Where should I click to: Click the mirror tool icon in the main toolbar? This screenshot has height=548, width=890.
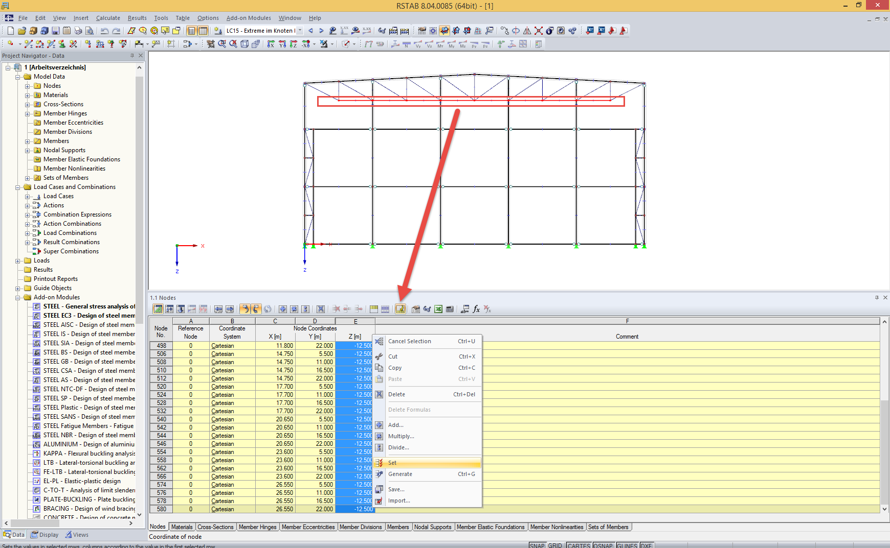[527, 31]
